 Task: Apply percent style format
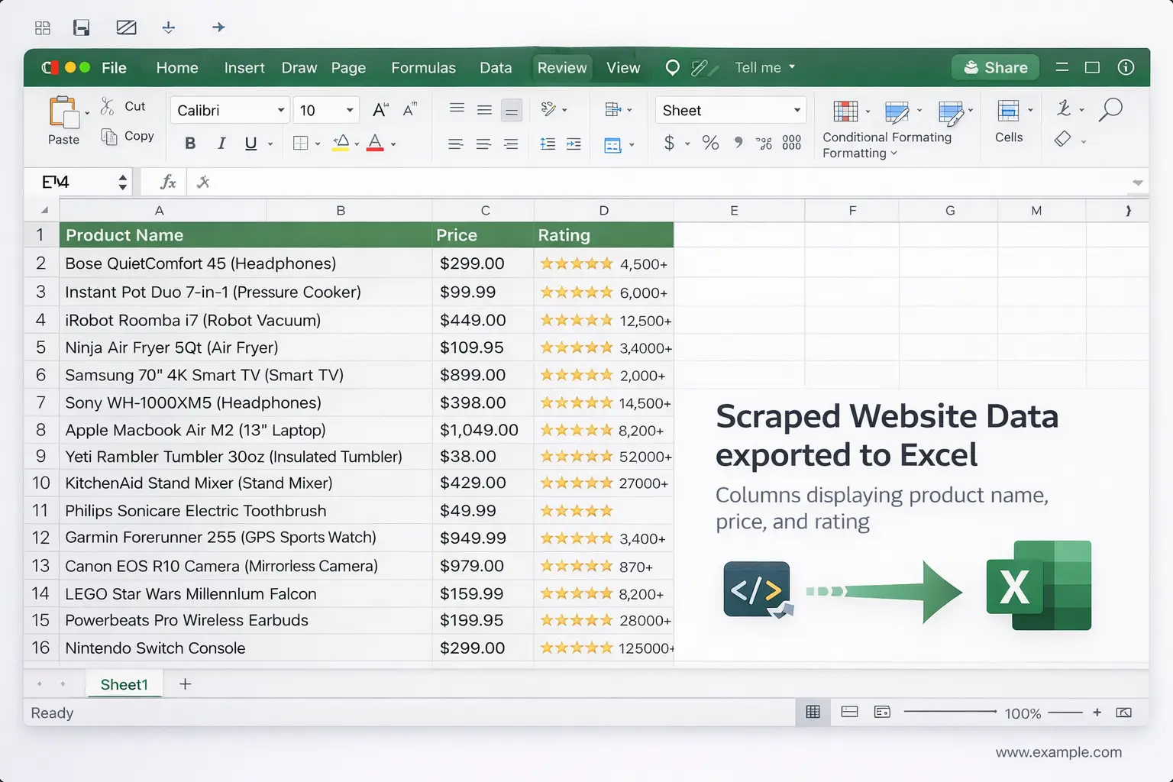710,143
